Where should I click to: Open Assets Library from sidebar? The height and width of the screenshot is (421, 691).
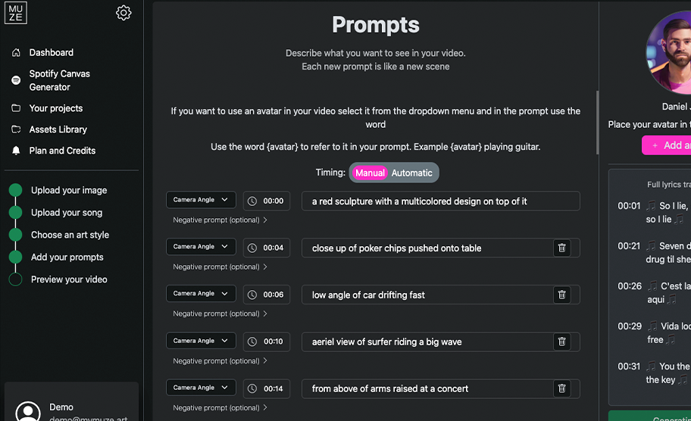point(58,129)
